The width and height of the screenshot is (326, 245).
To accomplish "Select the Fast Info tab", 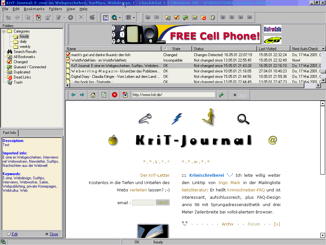I will [10, 133].
